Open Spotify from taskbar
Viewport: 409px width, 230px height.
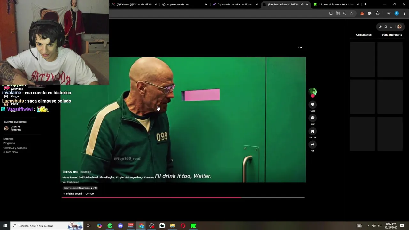coord(110,226)
